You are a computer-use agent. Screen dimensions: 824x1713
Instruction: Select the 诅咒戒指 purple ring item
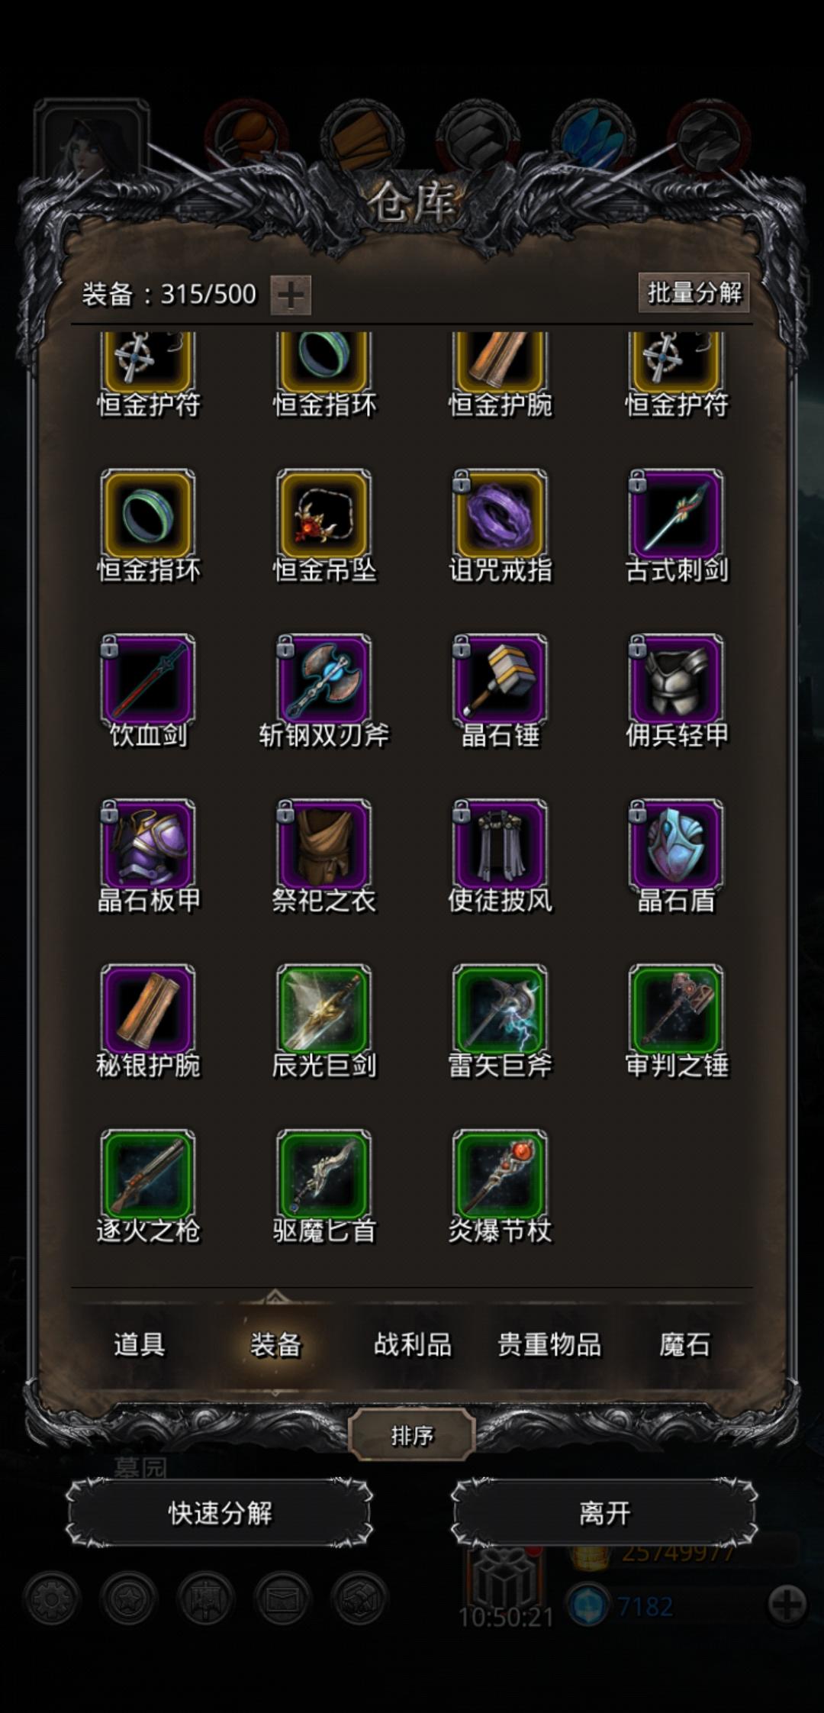500,515
